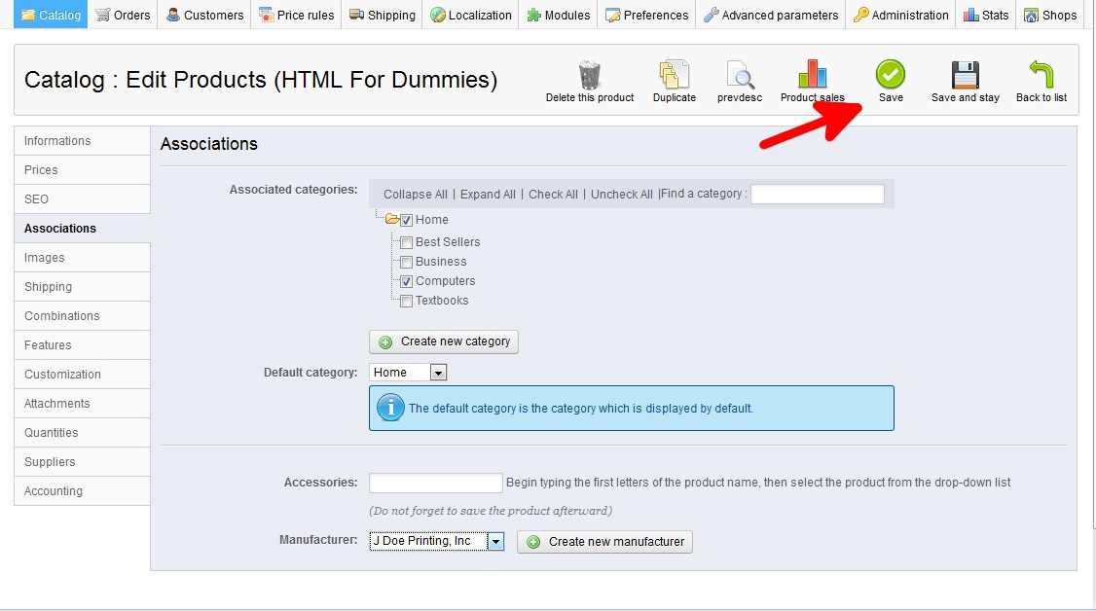
Task: Switch to the SEO tab
Action: [82, 199]
